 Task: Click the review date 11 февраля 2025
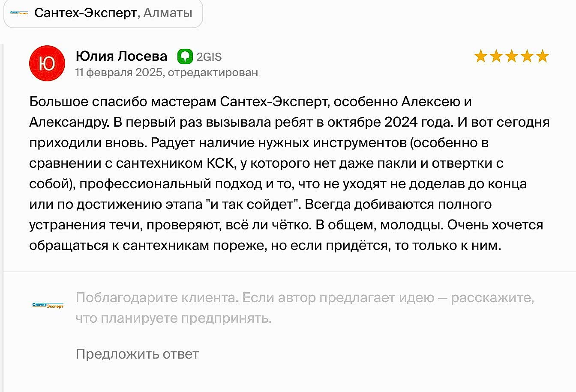[x=119, y=72]
